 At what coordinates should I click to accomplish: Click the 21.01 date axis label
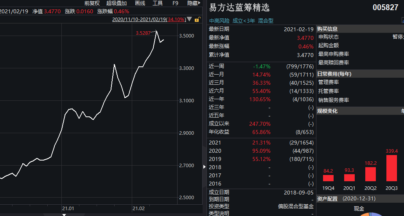(x=68, y=209)
